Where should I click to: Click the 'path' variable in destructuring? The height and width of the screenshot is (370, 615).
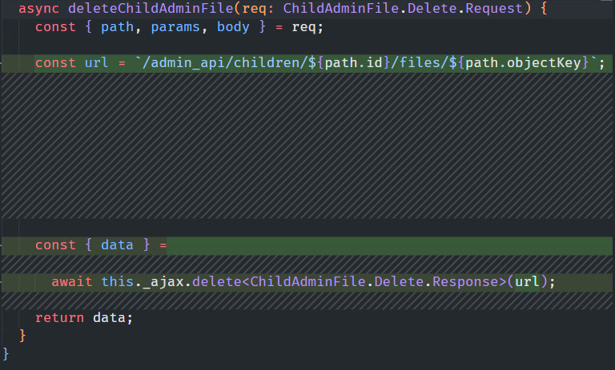pyautogui.click(x=117, y=27)
